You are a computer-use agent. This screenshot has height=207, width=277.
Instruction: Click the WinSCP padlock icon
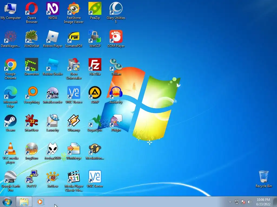point(95,36)
